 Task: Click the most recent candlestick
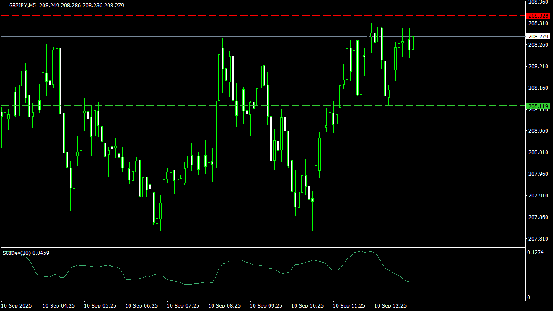(413, 43)
